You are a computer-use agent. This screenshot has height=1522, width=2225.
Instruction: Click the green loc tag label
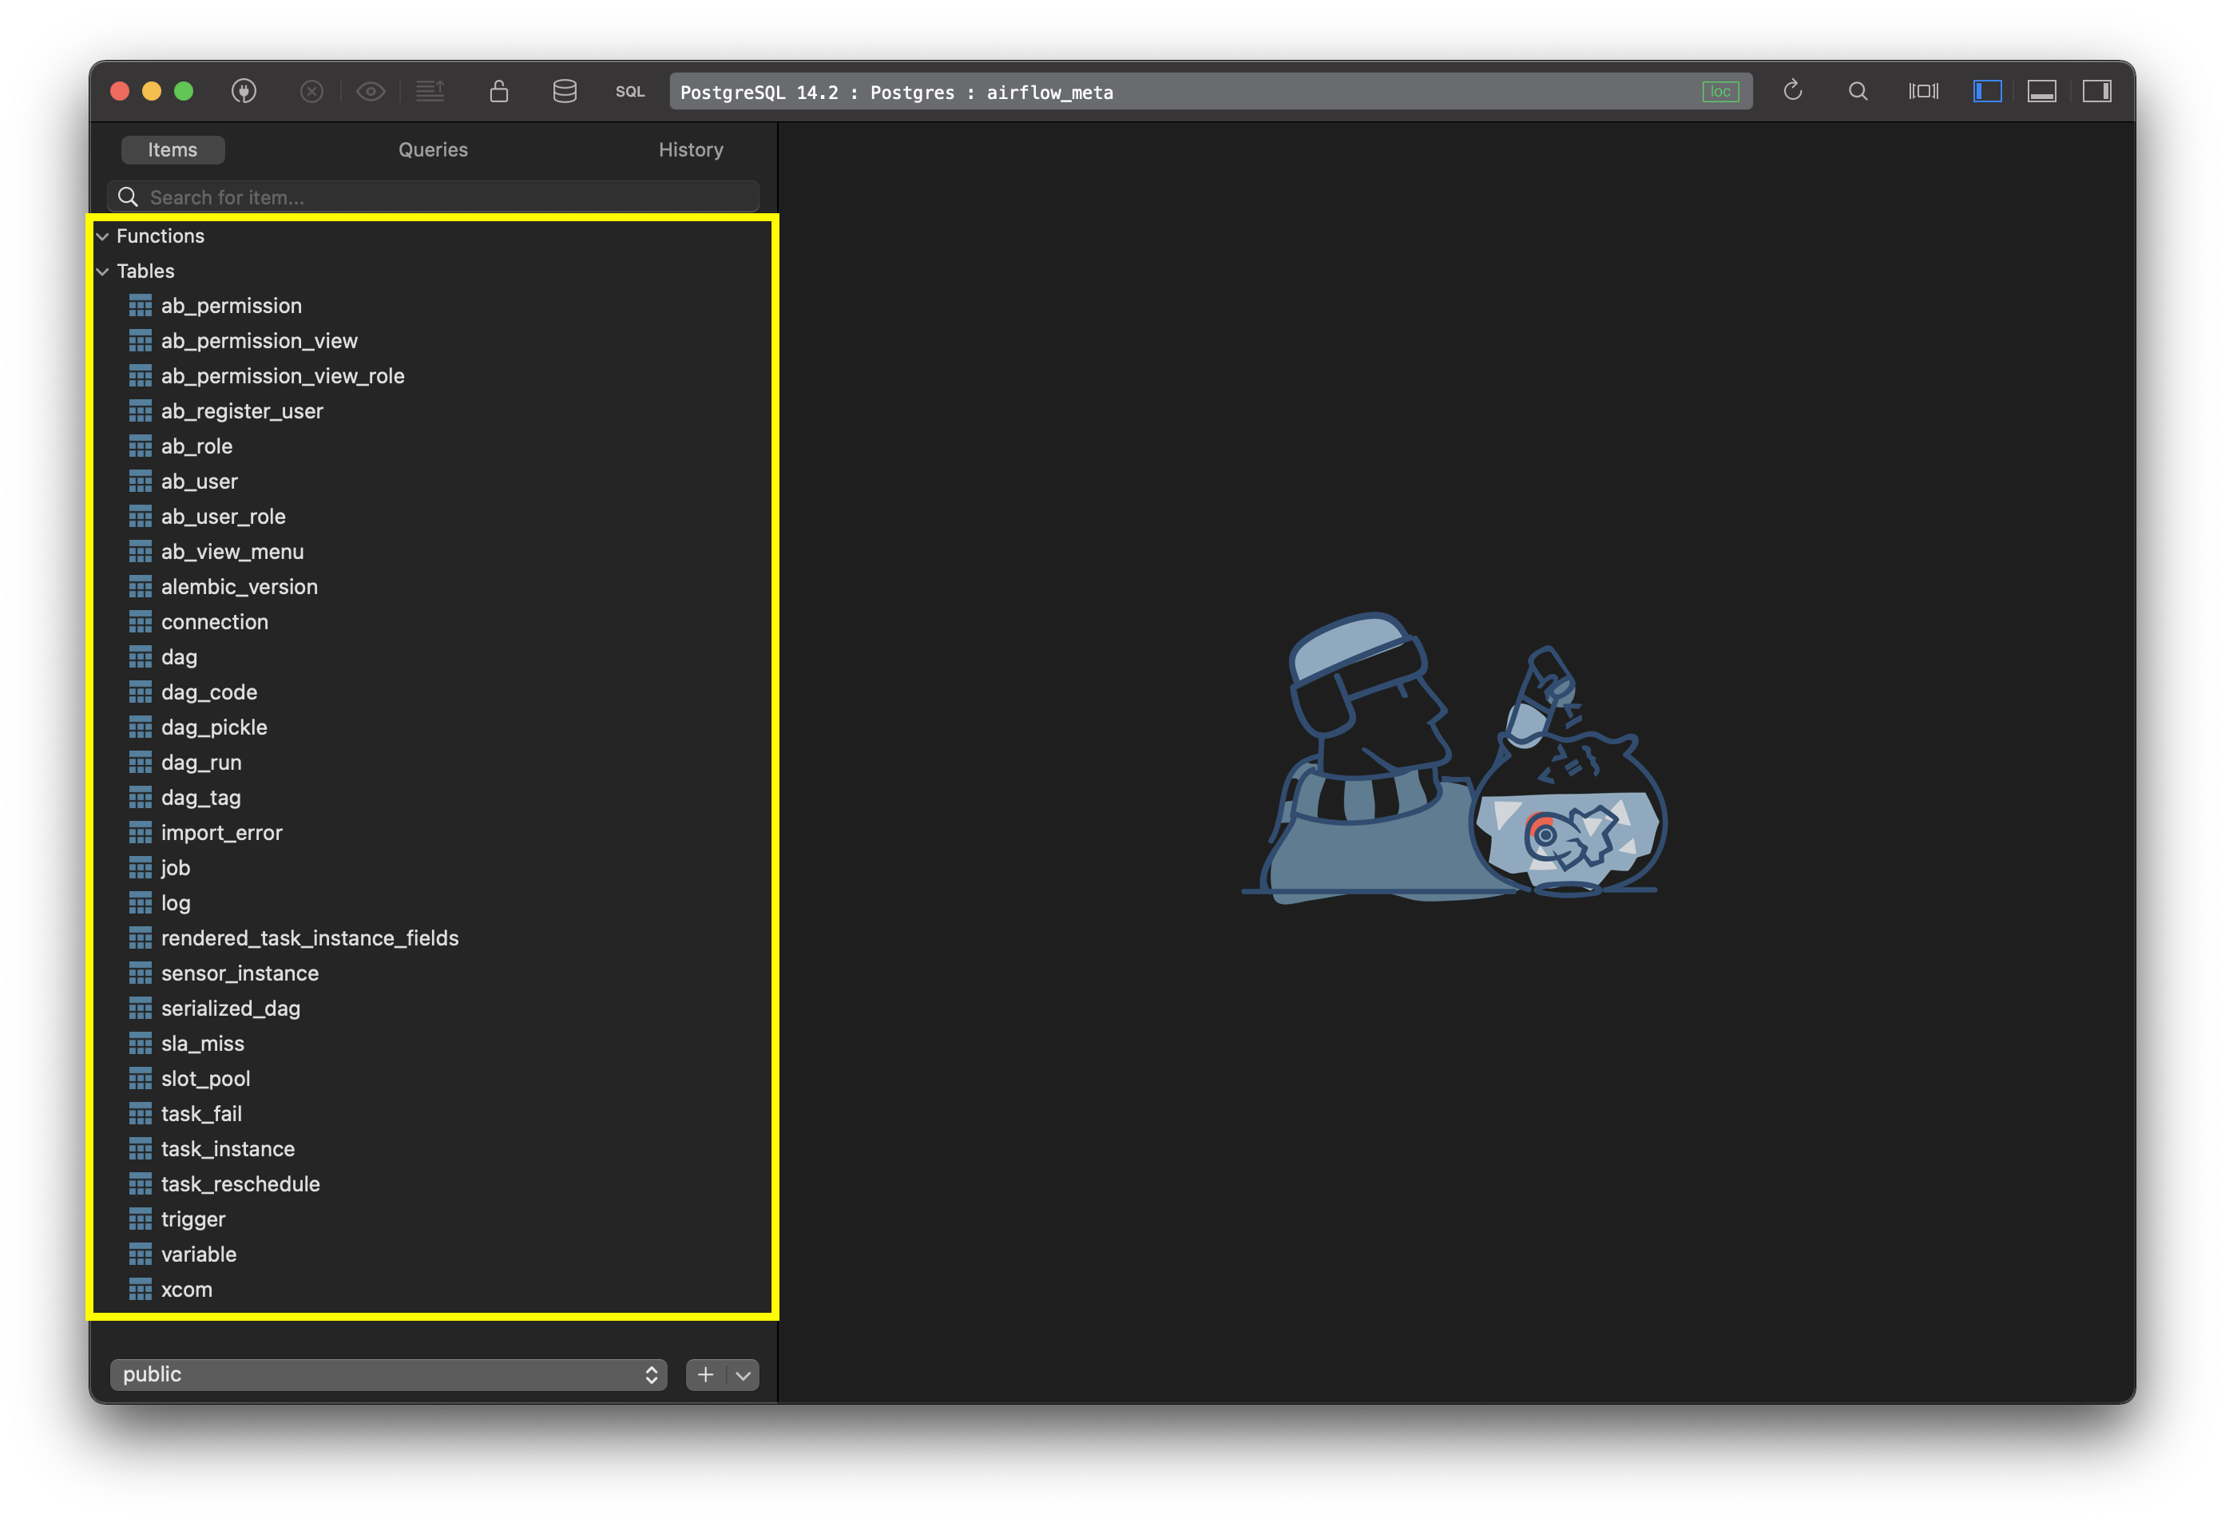(1720, 92)
